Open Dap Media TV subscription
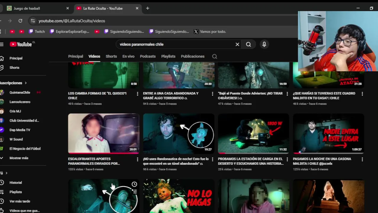 (x=20, y=130)
